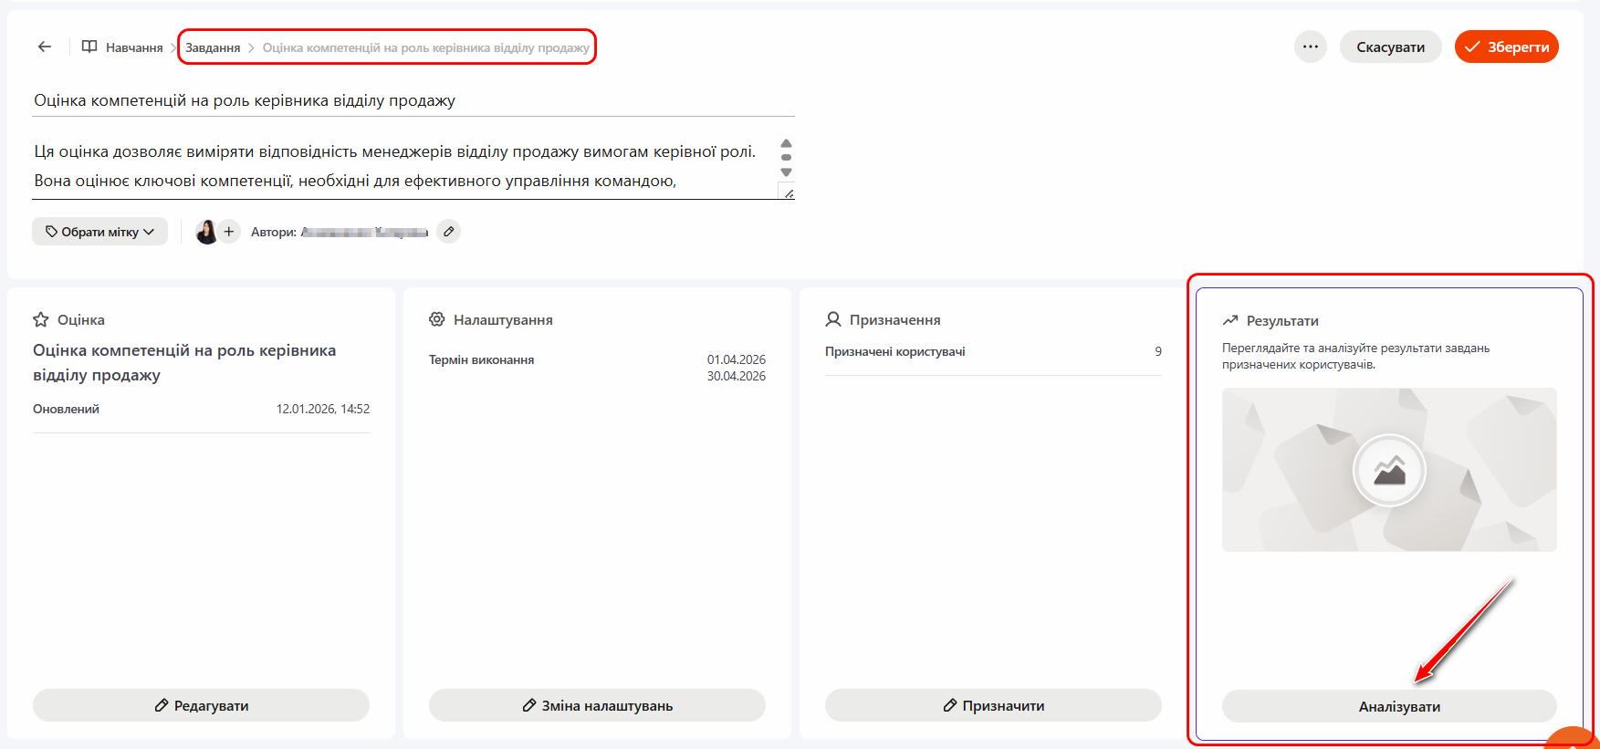This screenshot has height=749, width=1600.
Task: Click the back arrow icon
Action: tap(45, 47)
